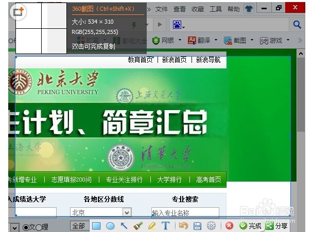This screenshot has width=313, height=232.
Task: Open 高考首页 link
Action: pyautogui.click(x=208, y=180)
